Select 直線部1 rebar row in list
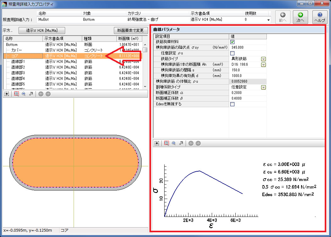The width and height of the screenshot is (331, 237). click(18, 62)
